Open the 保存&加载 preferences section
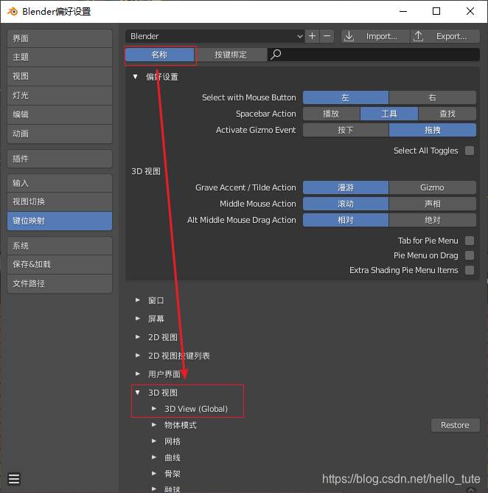This screenshot has height=493, width=488. (x=60, y=264)
